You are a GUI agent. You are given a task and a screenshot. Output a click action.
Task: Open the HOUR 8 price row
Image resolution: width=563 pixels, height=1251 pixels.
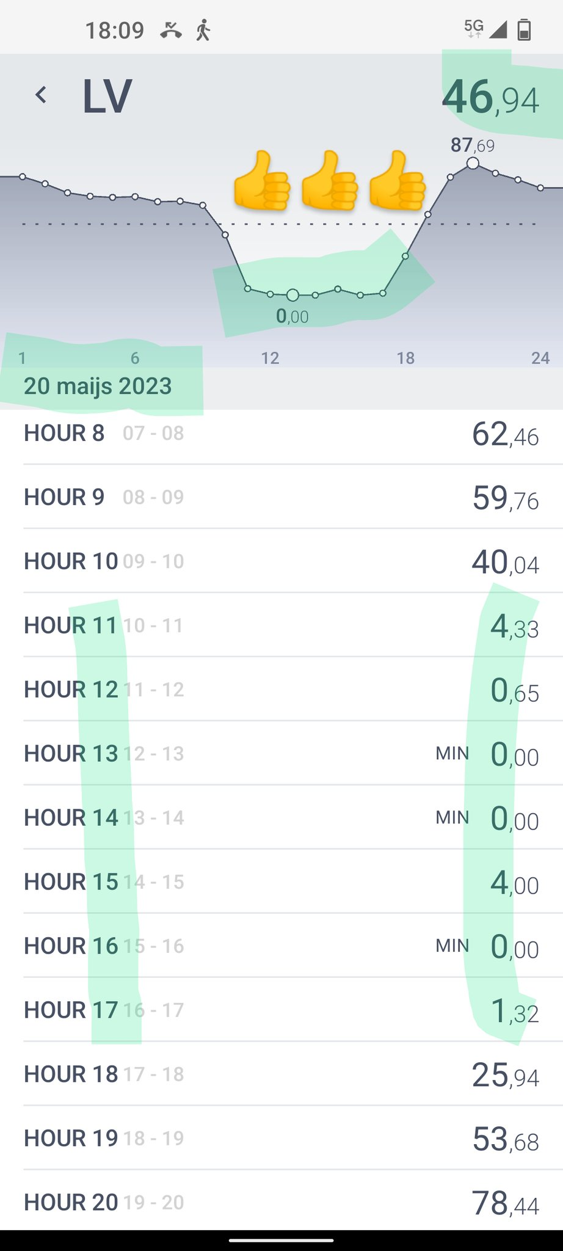(x=281, y=434)
